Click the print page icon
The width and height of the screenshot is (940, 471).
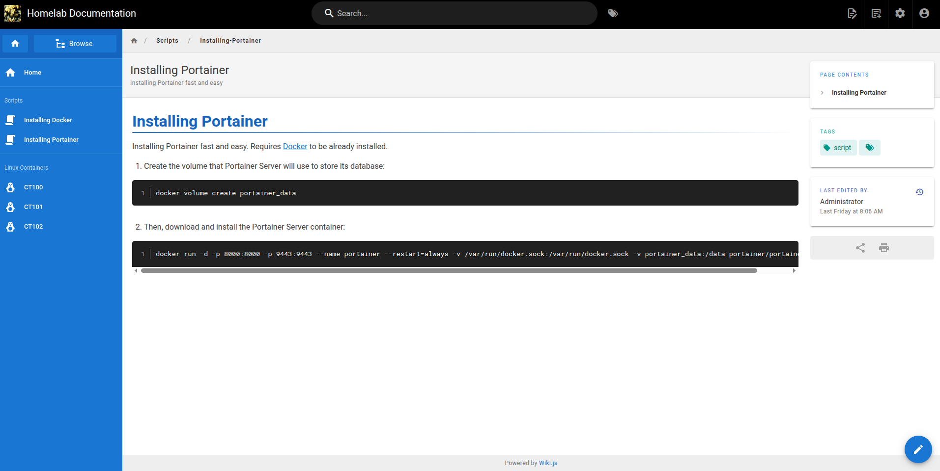click(884, 248)
